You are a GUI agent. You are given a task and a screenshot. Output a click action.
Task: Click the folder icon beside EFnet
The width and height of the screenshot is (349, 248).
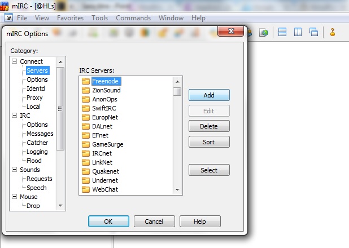(86, 135)
